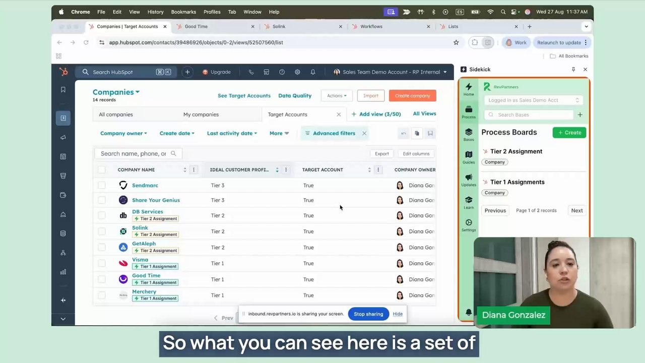The width and height of the screenshot is (645, 363).
Task: Open the HubSpot help question icon
Action: pyautogui.click(x=282, y=72)
